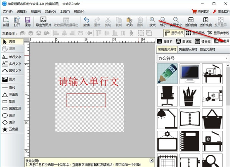Pick the shopping basket thumbnail
The width and height of the screenshot is (230, 167).
point(212,119)
